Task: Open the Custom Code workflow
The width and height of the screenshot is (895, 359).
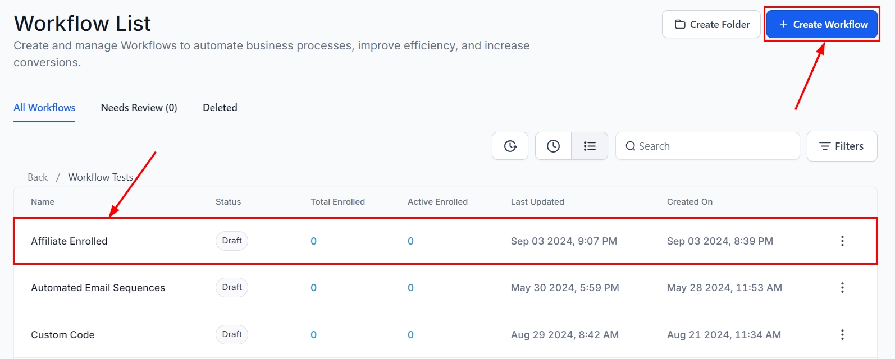Action: point(62,335)
